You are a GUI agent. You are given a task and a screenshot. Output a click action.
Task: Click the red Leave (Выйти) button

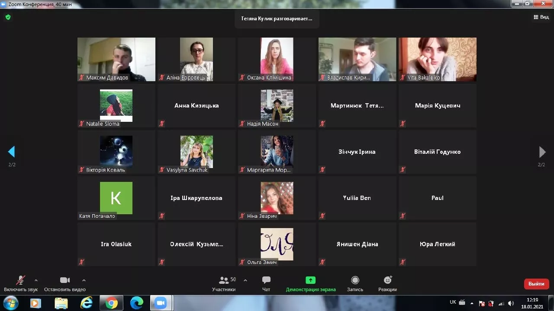(536, 284)
